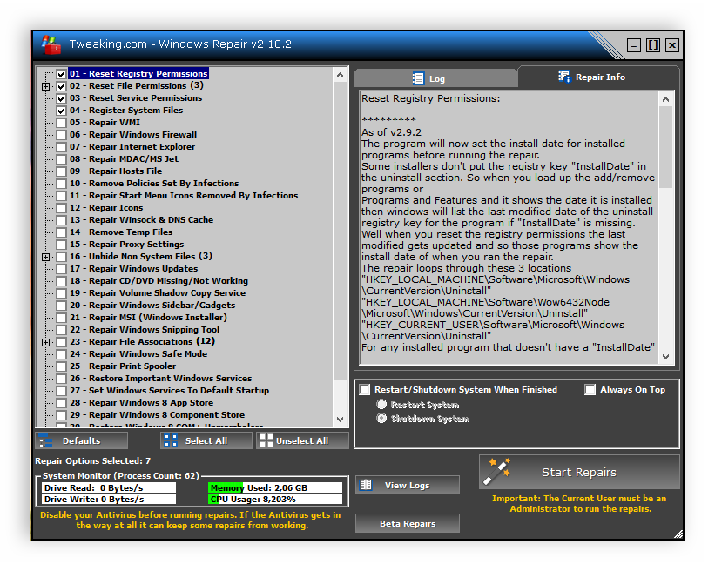Uncheck 01 - Reset Registry Permissions

click(61, 74)
